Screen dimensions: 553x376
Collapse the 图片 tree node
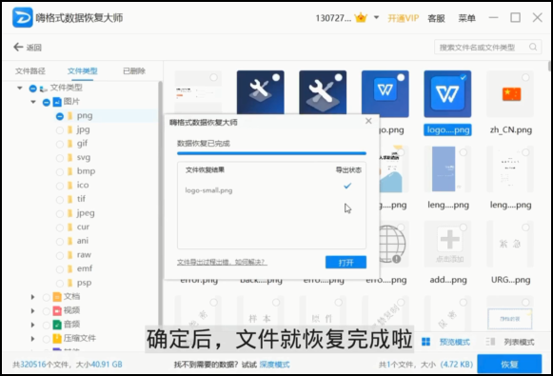pos(33,102)
